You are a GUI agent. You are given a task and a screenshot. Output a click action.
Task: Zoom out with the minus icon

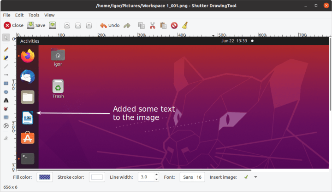pos(78,26)
